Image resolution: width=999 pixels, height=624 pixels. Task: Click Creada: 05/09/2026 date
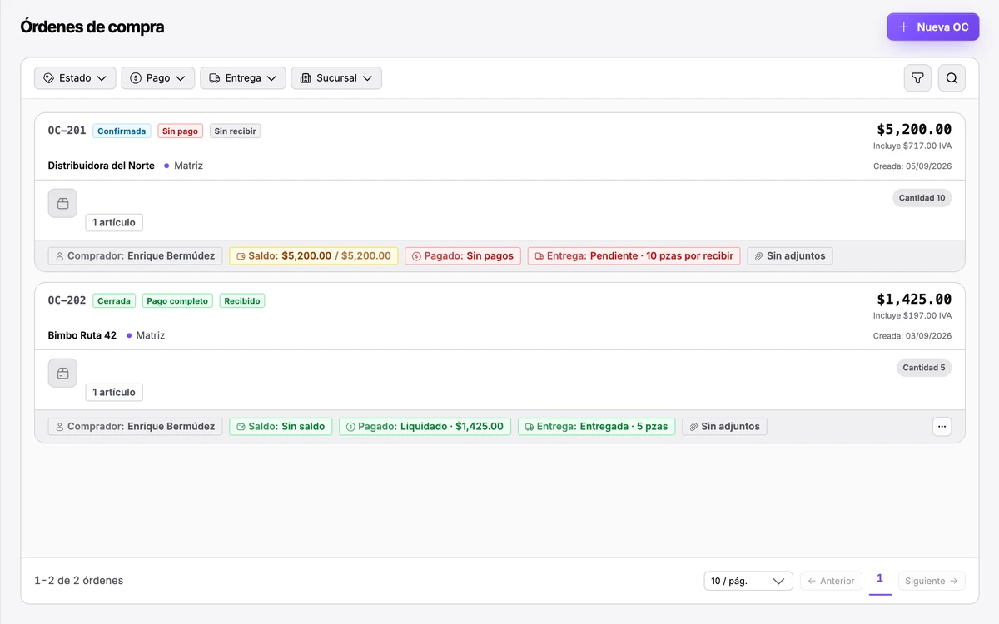[x=912, y=166]
